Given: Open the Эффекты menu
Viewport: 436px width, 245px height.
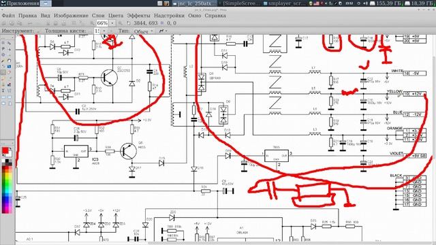Looking at the screenshot, I should click(x=138, y=16).
